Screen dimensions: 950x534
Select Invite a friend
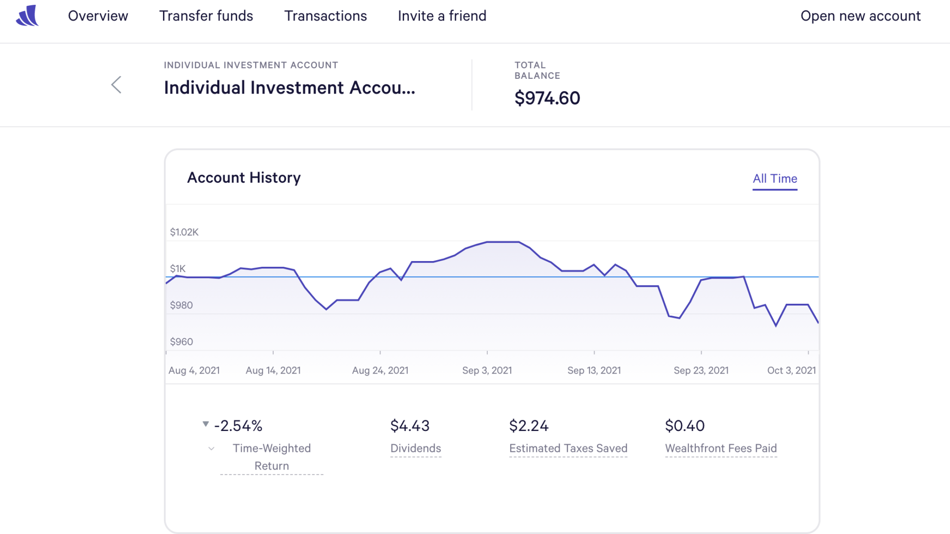tap(442, 16)
